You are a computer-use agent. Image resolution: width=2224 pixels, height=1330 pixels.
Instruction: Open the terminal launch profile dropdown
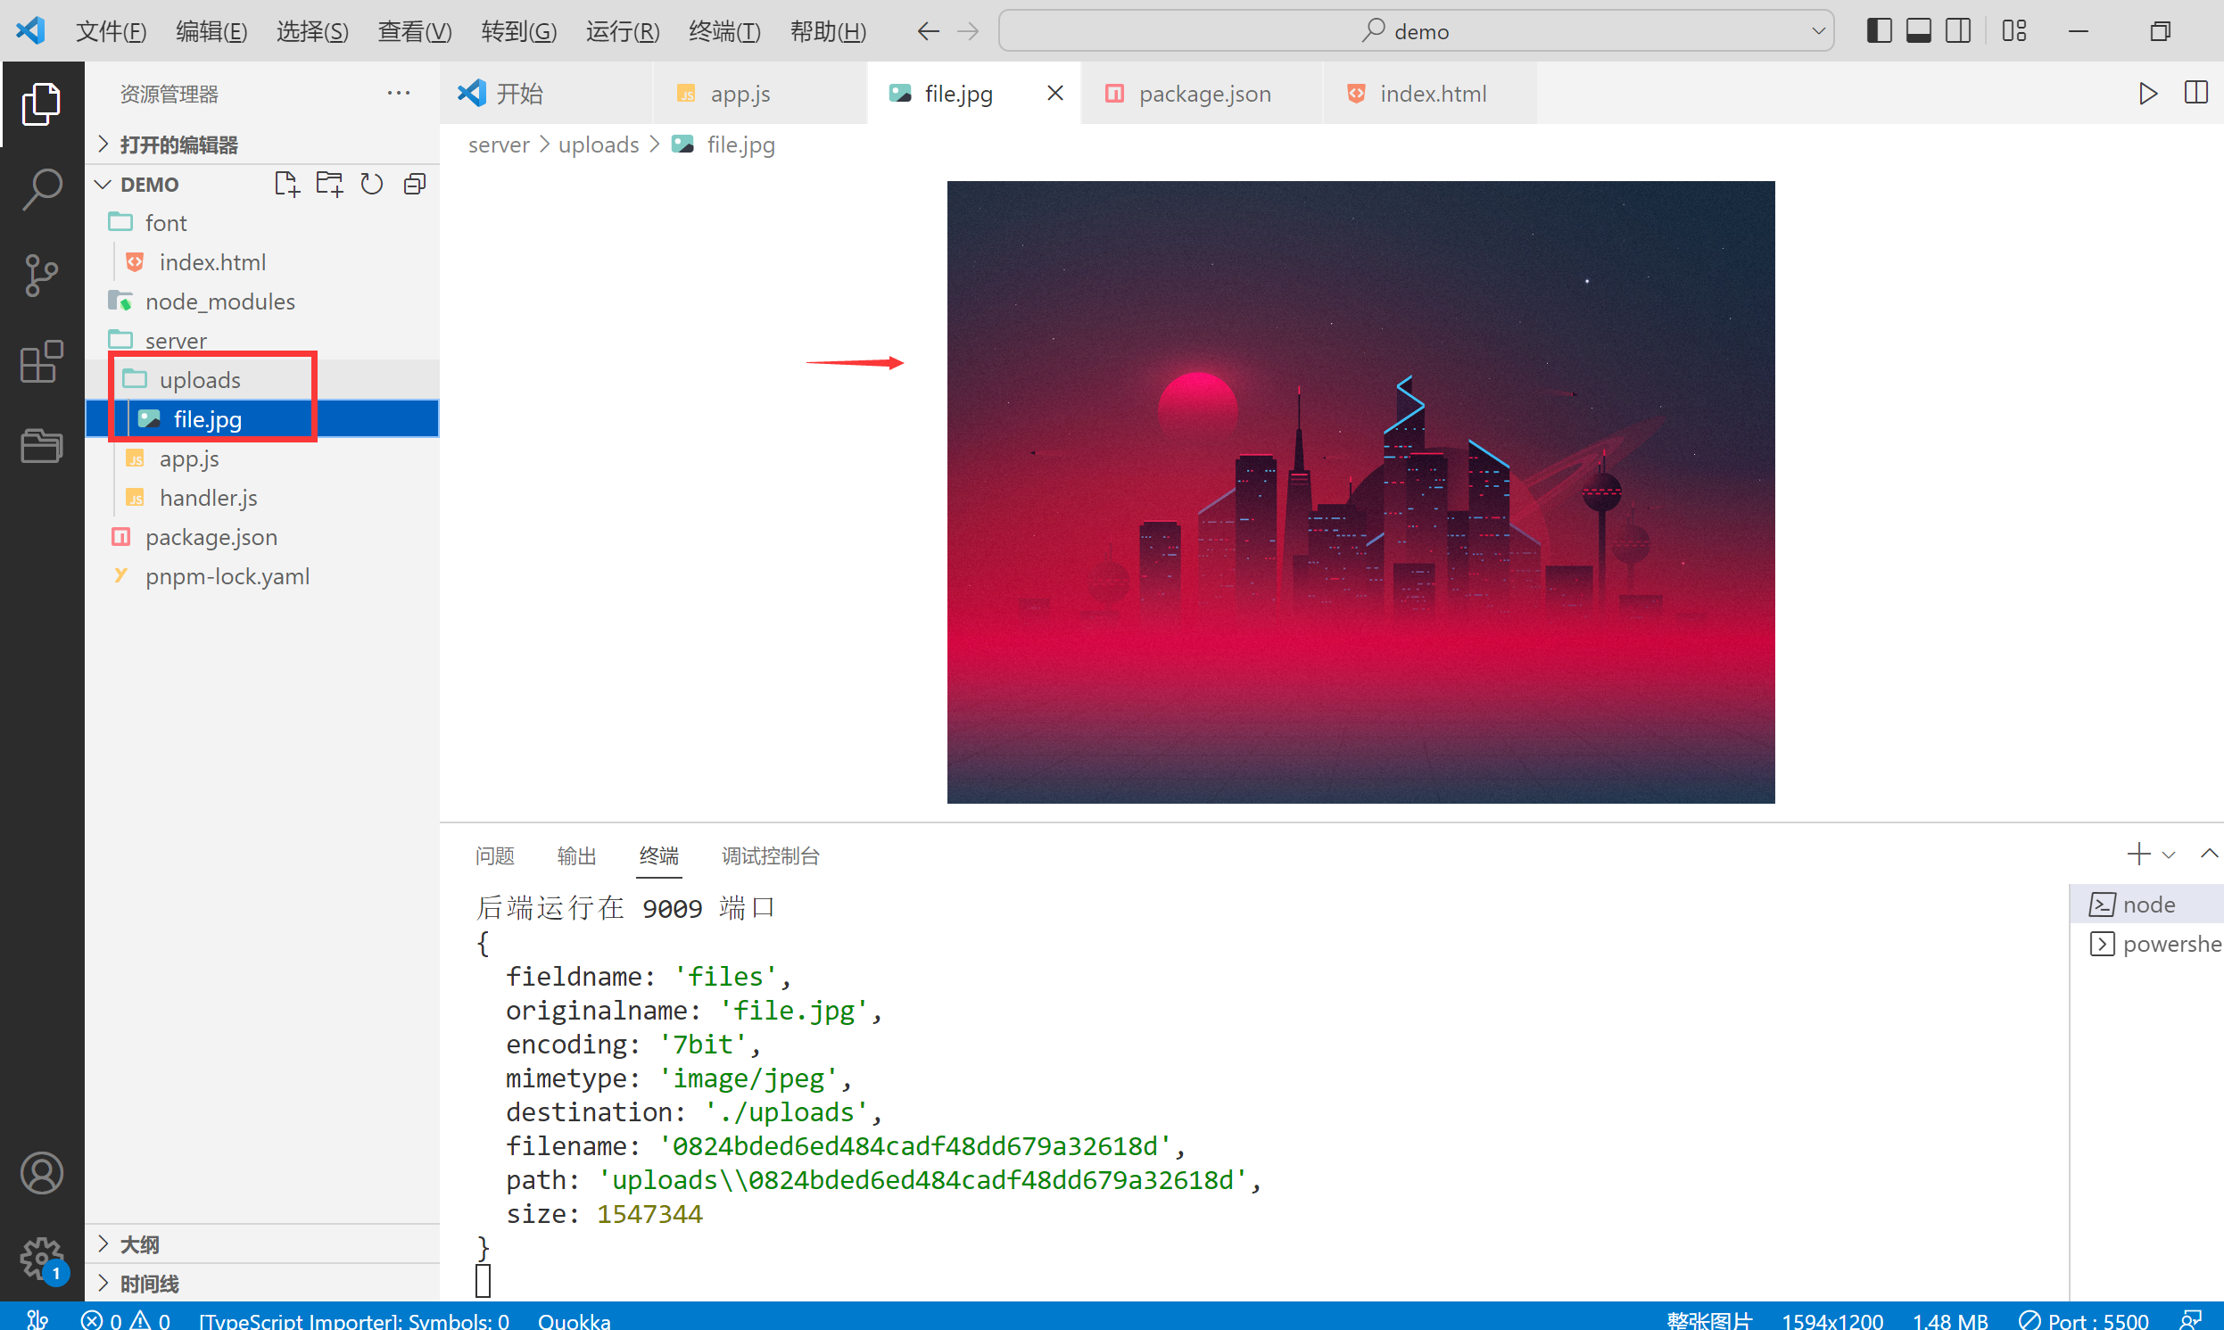[x=2169, y=855]
